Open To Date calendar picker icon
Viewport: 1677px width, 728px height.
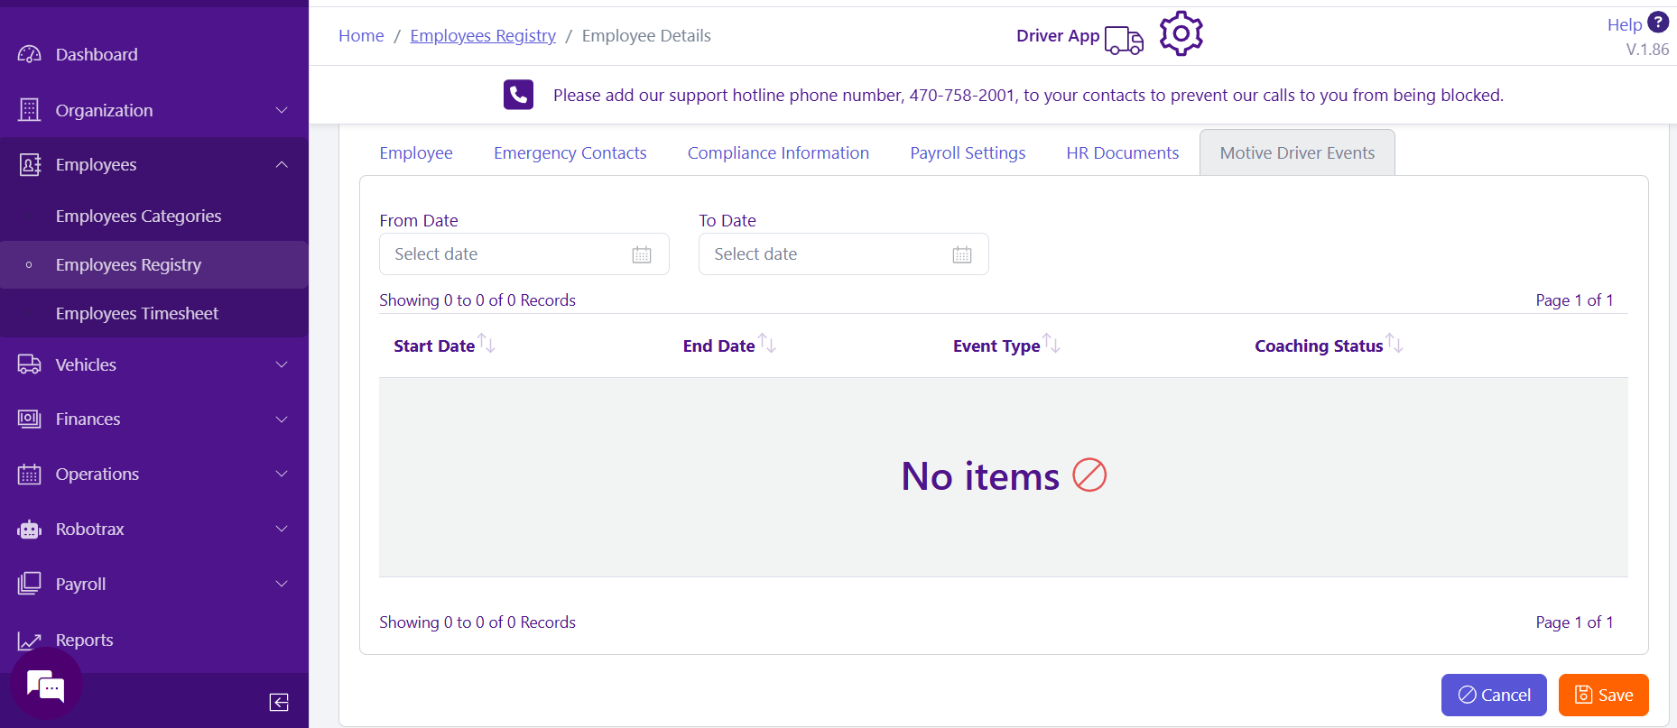click(x=962, y=254)
